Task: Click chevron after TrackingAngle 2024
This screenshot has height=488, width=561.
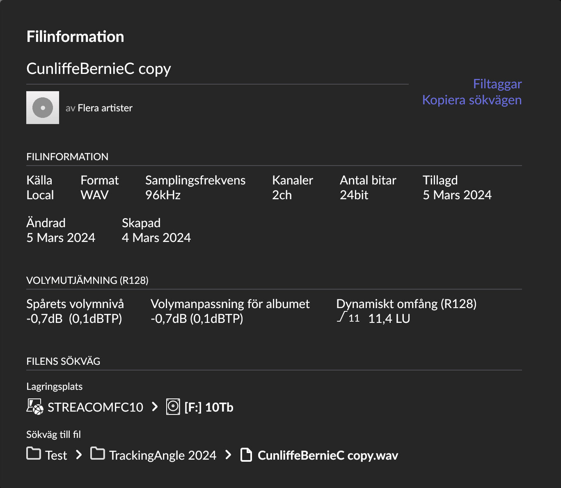Action: (x=228, y=455)
